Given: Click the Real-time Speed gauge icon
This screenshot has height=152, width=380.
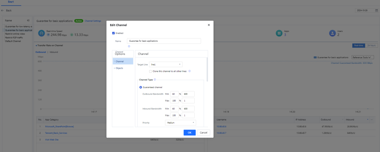Looking at the screenshot, I should click(x=42, y=33).
